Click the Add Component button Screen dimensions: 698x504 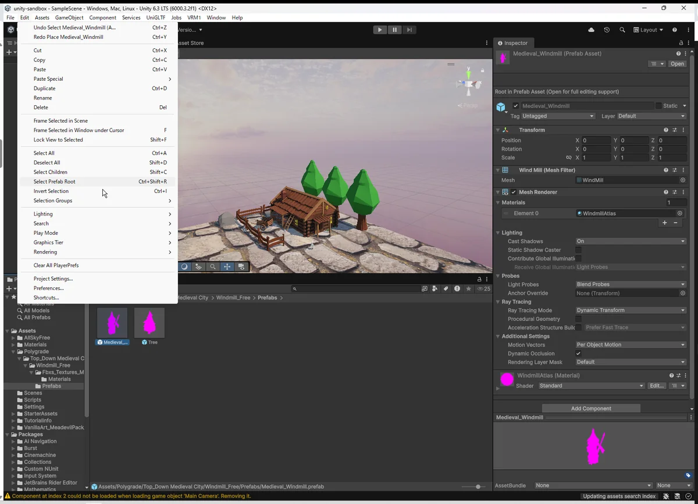590,408
